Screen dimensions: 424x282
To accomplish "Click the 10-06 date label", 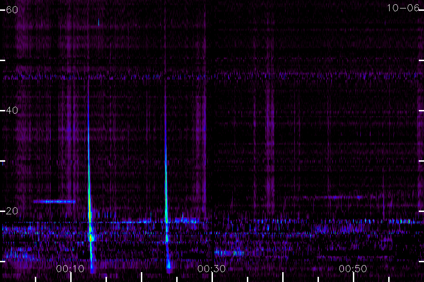I will pyautogui.click(x=403, y=8).
